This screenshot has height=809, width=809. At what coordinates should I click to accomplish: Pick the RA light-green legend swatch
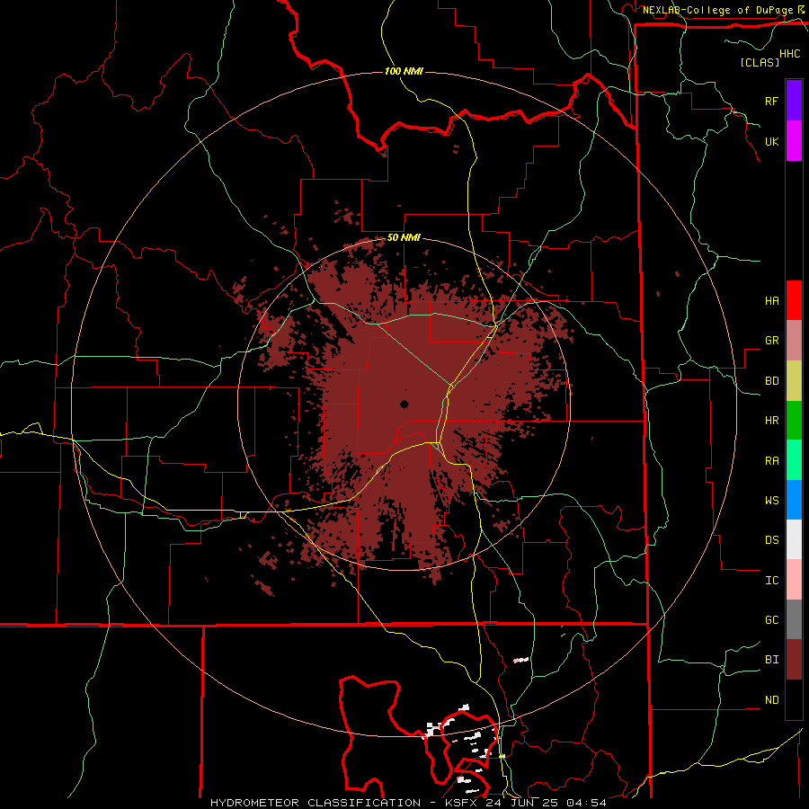point(794,460)
